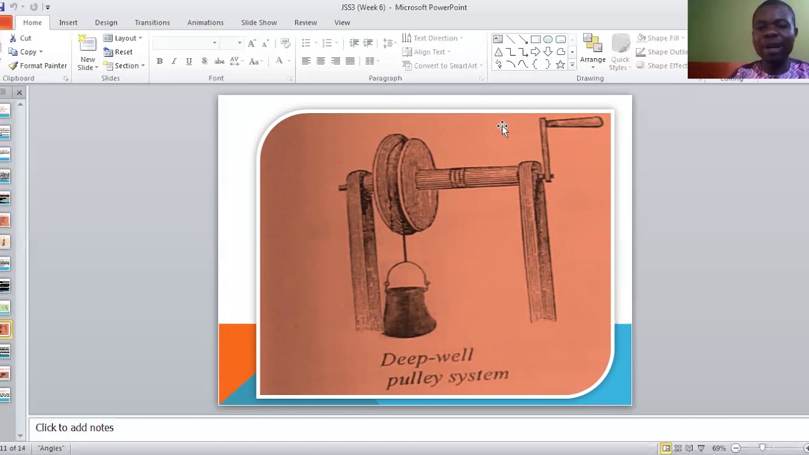Expand the Align Text menu
Image resolution: width=809 pixels, height=455 pixels.
tap(427, 52)
